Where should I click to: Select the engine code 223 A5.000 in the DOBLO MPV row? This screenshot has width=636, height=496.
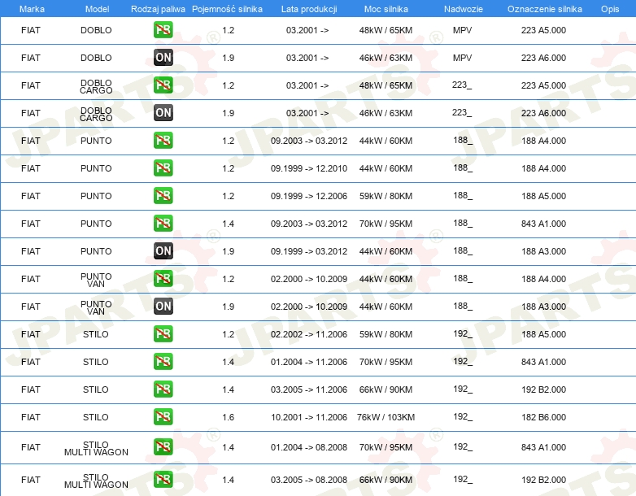click(543, 30)
